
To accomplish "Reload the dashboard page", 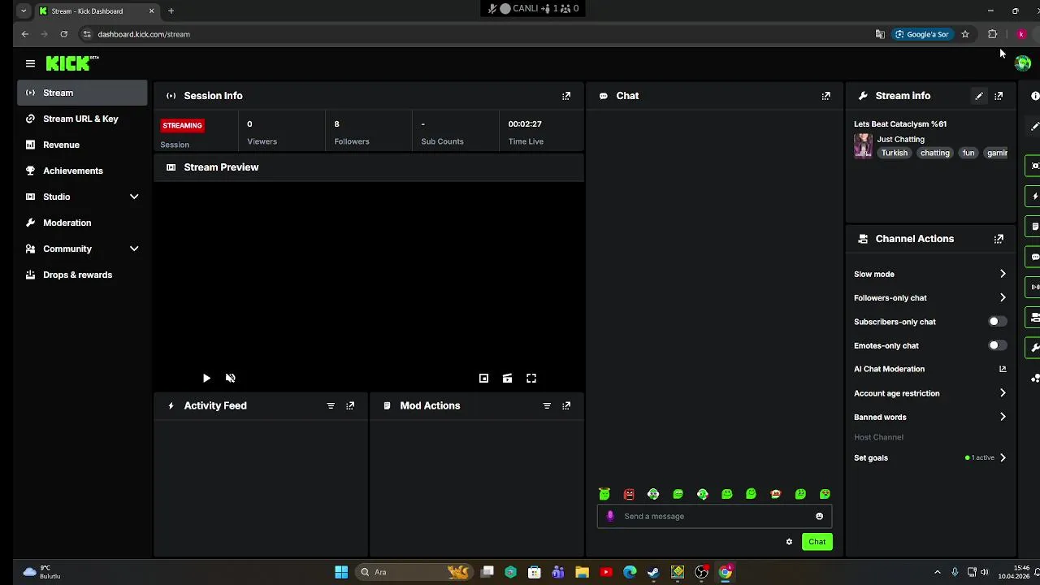I will 63,34.
